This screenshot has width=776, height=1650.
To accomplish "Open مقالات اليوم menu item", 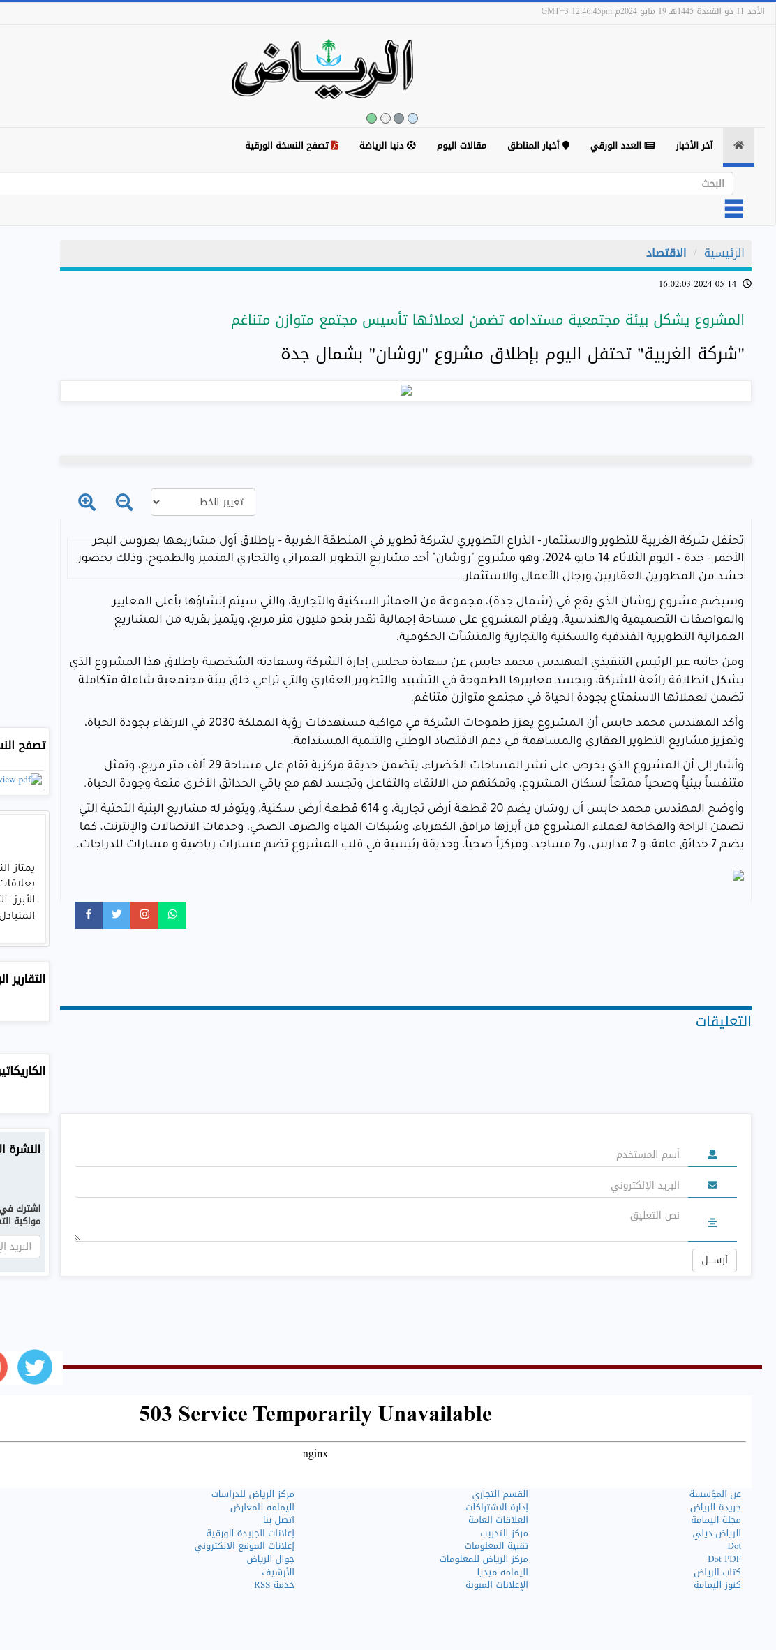I will click(x=461, y=145).
